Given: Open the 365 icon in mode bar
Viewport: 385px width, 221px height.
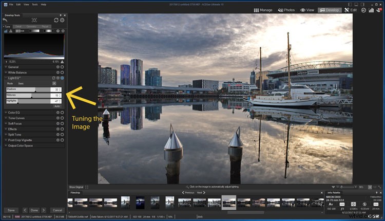Looking at the screenshot, I should point(363,10).
